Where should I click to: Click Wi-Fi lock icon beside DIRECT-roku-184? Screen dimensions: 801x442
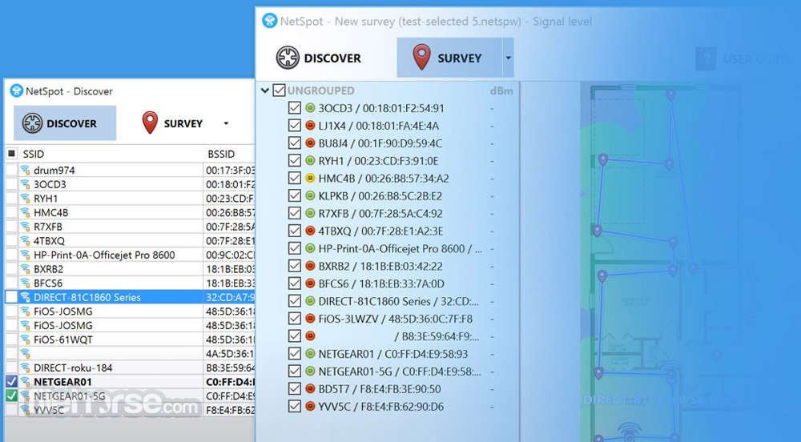[25, 368]
